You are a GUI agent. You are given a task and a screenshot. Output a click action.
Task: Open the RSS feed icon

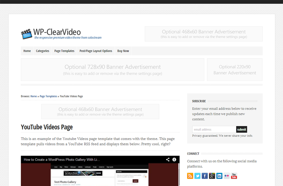190,176
